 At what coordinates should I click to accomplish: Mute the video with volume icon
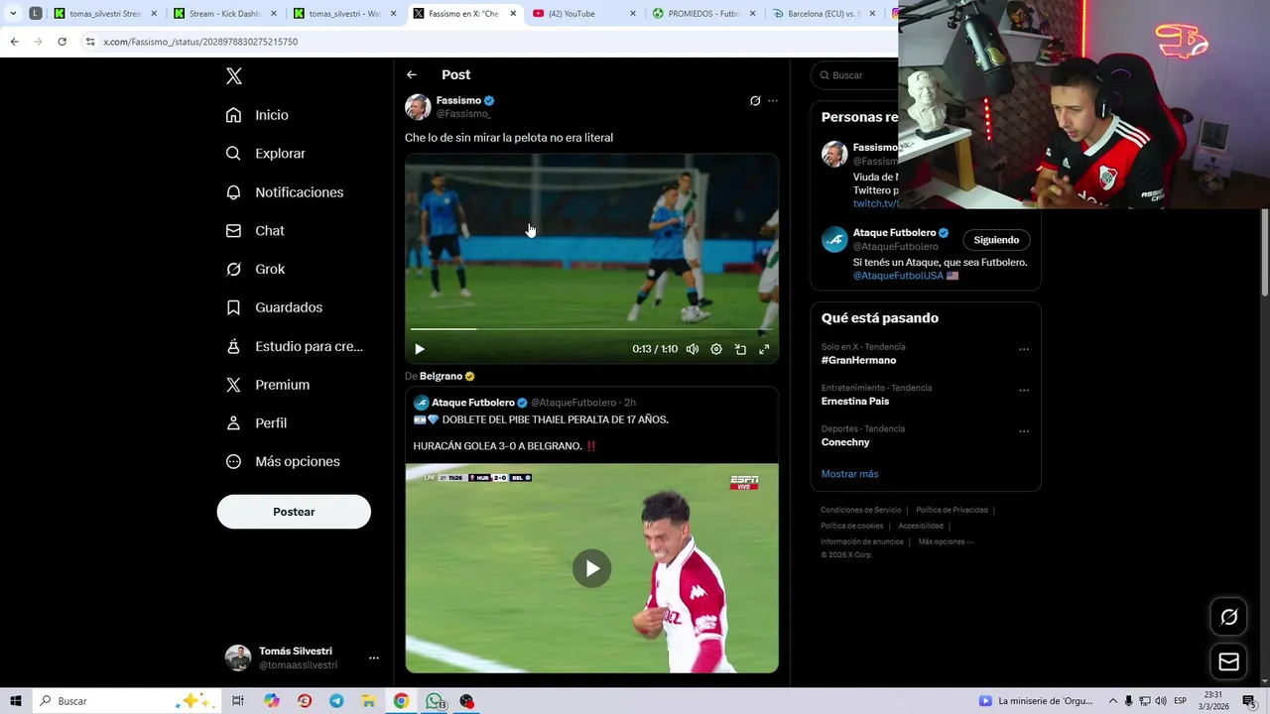pos(693,349)
